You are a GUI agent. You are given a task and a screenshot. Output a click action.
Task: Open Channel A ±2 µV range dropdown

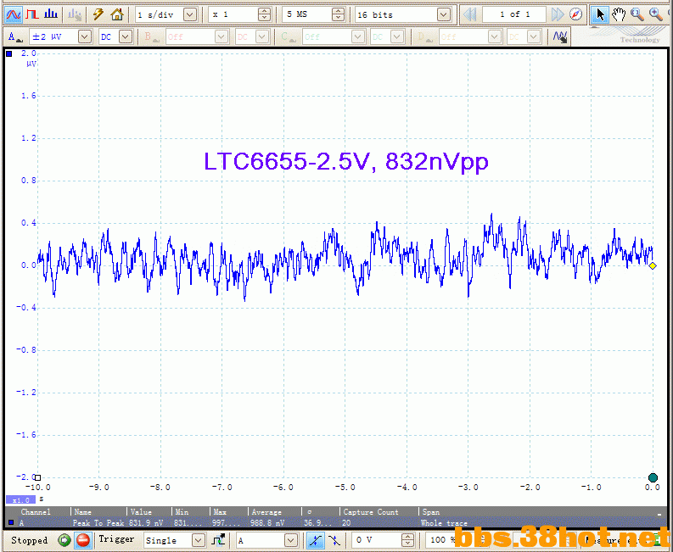(85, 37)
